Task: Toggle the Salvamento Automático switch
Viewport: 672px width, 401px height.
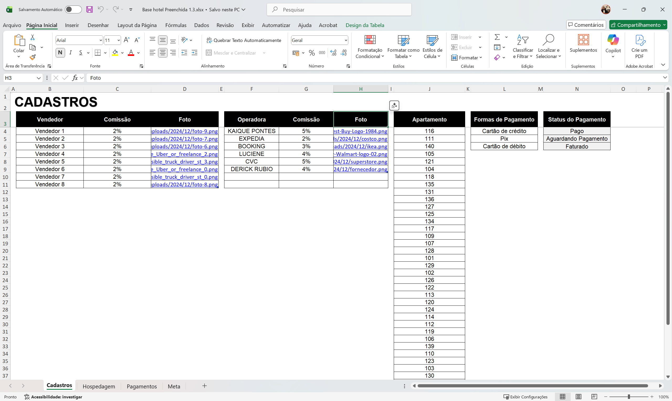Action: (x=73, y=9)
